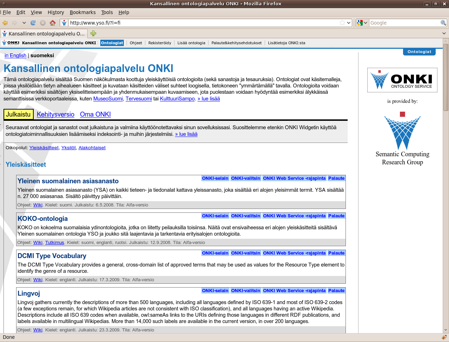
Task: Reload the current page
Action: point(33,23)
